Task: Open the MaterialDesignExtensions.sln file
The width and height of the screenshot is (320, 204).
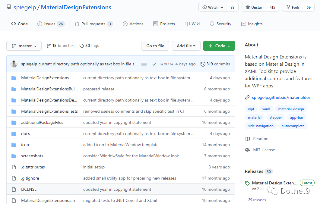Action: point(48,201)
